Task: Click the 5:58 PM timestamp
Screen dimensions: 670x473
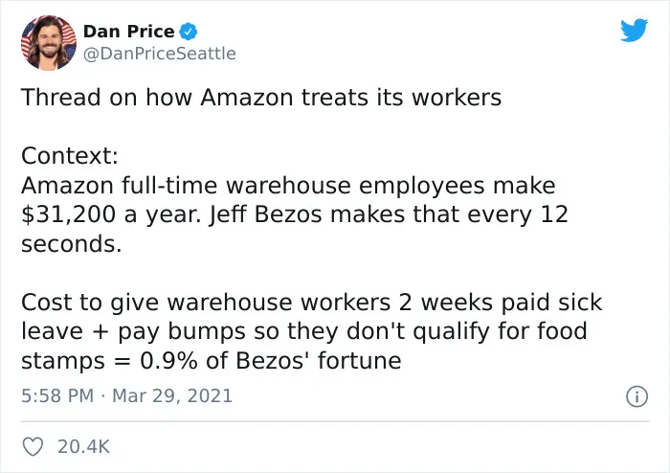Action: (x=57, y=395)
